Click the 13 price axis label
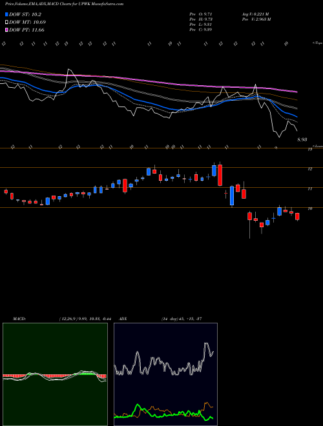Viewport: 323px width, 426px height. [x=309, y=149]
